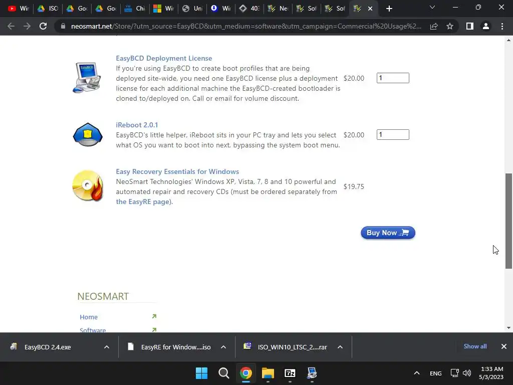Open the Microsoft "Wir" tab
This screenshot has width=513, height=385.
pos(163,9)
